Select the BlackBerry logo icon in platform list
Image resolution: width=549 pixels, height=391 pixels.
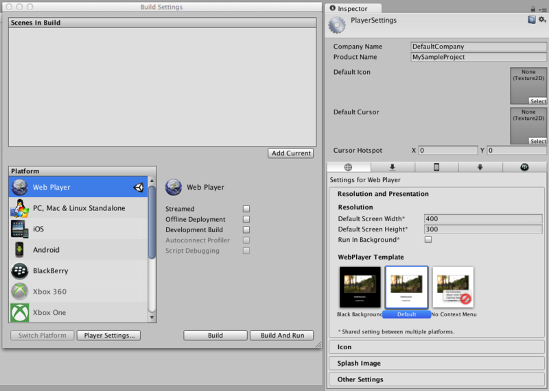tap(20, 270)
